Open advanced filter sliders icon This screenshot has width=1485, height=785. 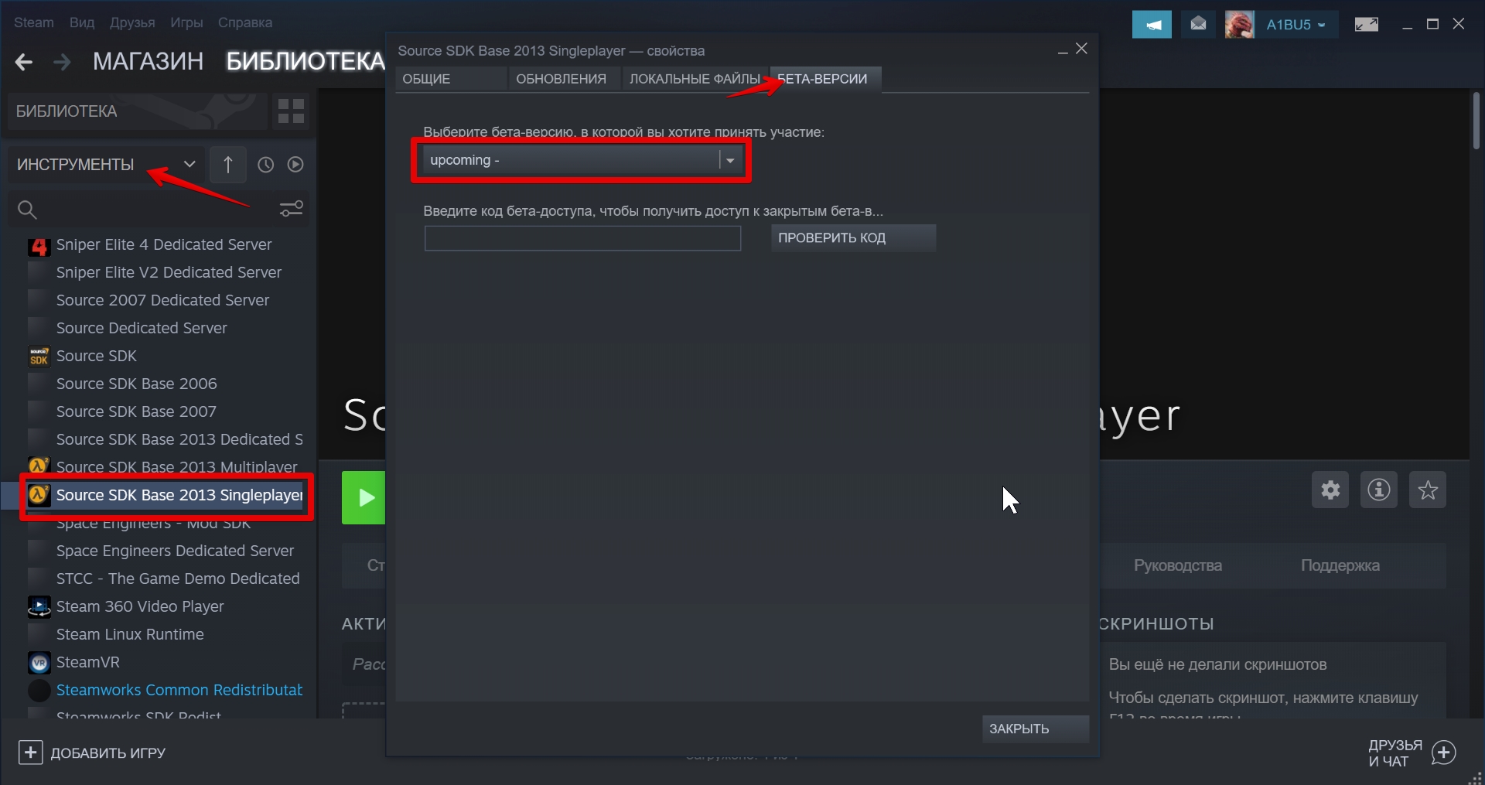[x=292, y=209]
